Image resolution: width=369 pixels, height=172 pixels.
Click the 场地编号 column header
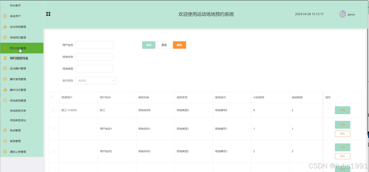[x=220, y=98]
